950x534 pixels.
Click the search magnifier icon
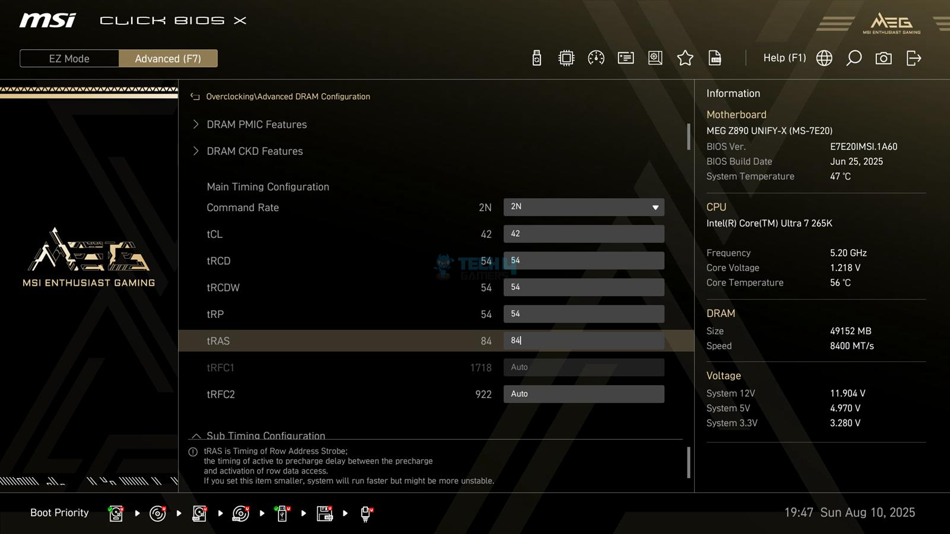point(854,58)
